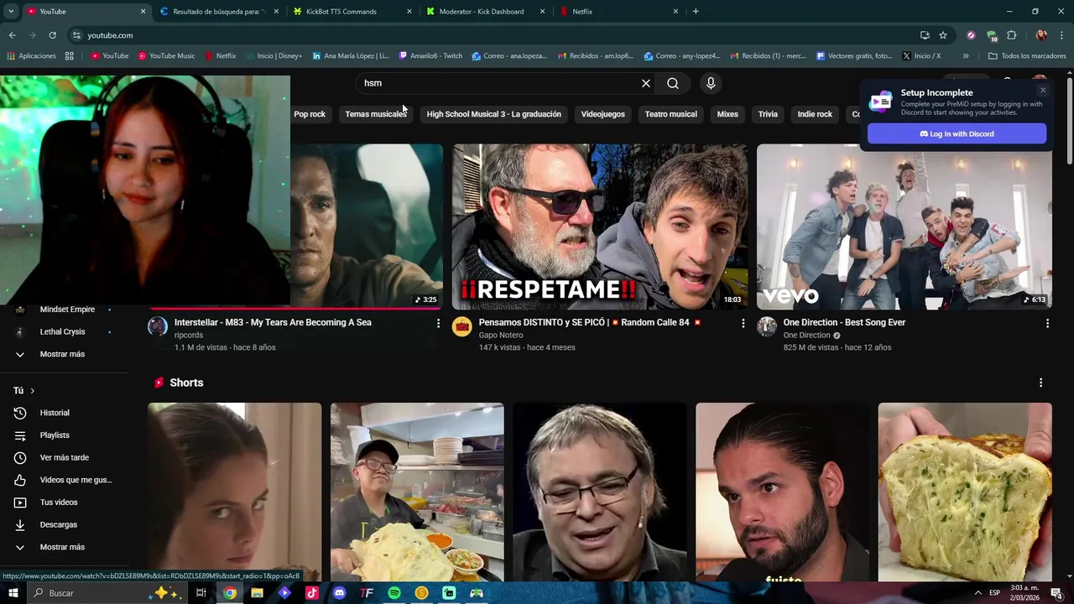Open Tus videos in the sidebar
The height and width of the screenshot is (604, 1074).
(64, 502)
